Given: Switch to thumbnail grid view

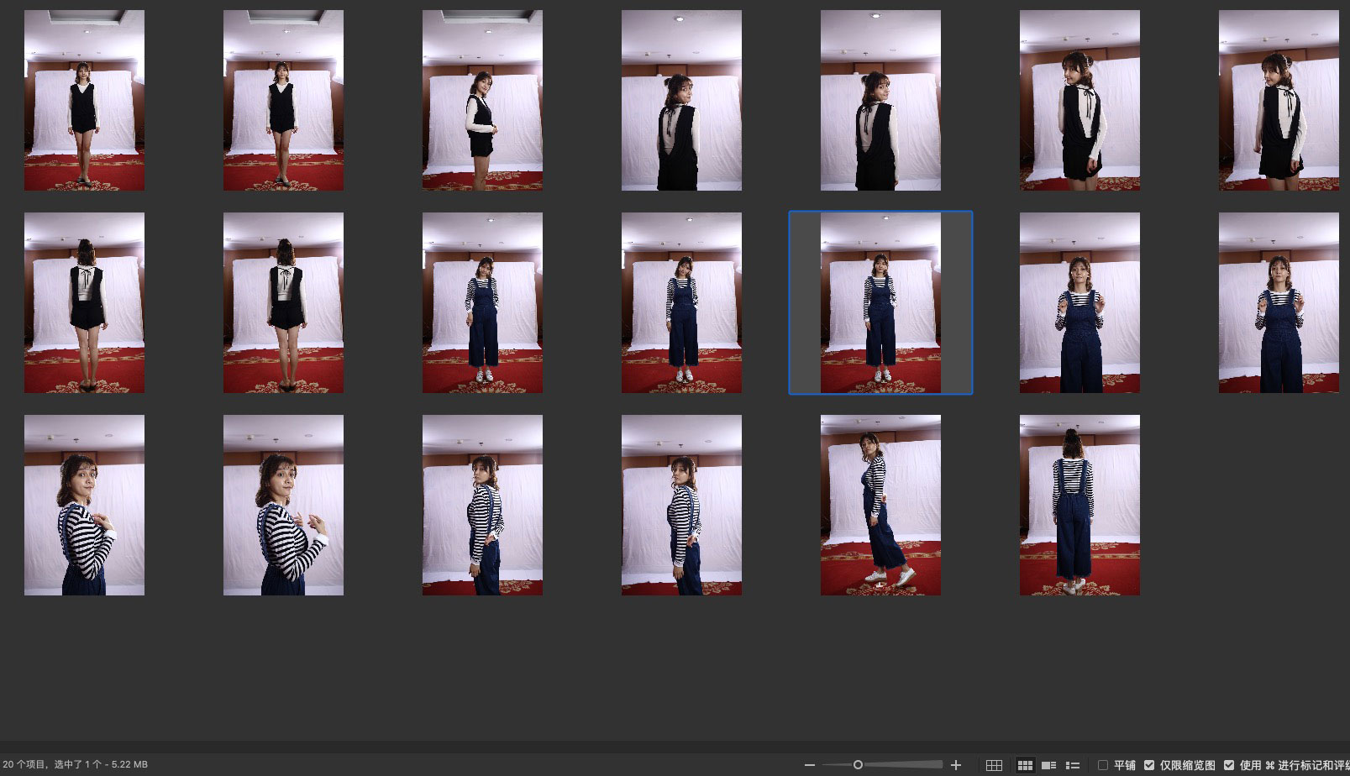Looking at the screenshot, I should [1025, 765].
